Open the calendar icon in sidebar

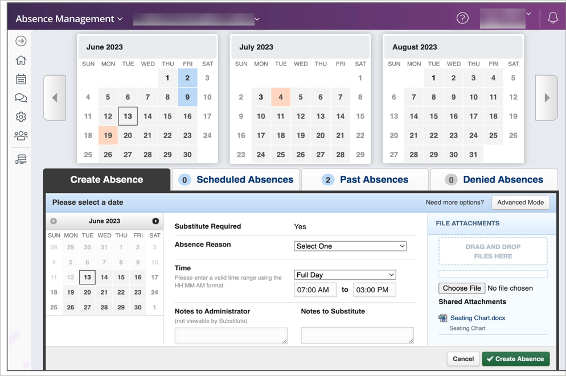[x=21, y=79]
